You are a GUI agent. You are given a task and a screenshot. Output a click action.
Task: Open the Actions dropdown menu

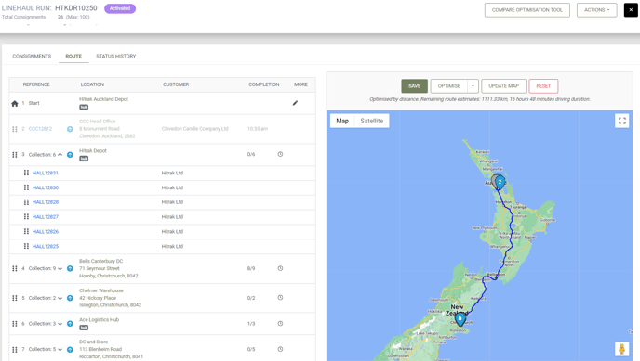coord(596,10)
